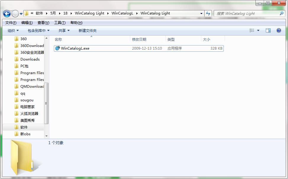Screen dimensions: 288x179
Task: Open the recent pages dropdown beside Forward
Action: tap(21, 14)
